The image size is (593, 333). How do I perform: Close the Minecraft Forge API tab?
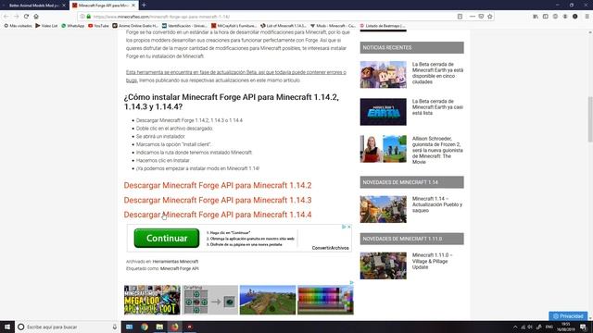pyautogui.click(x=133, y=6)
